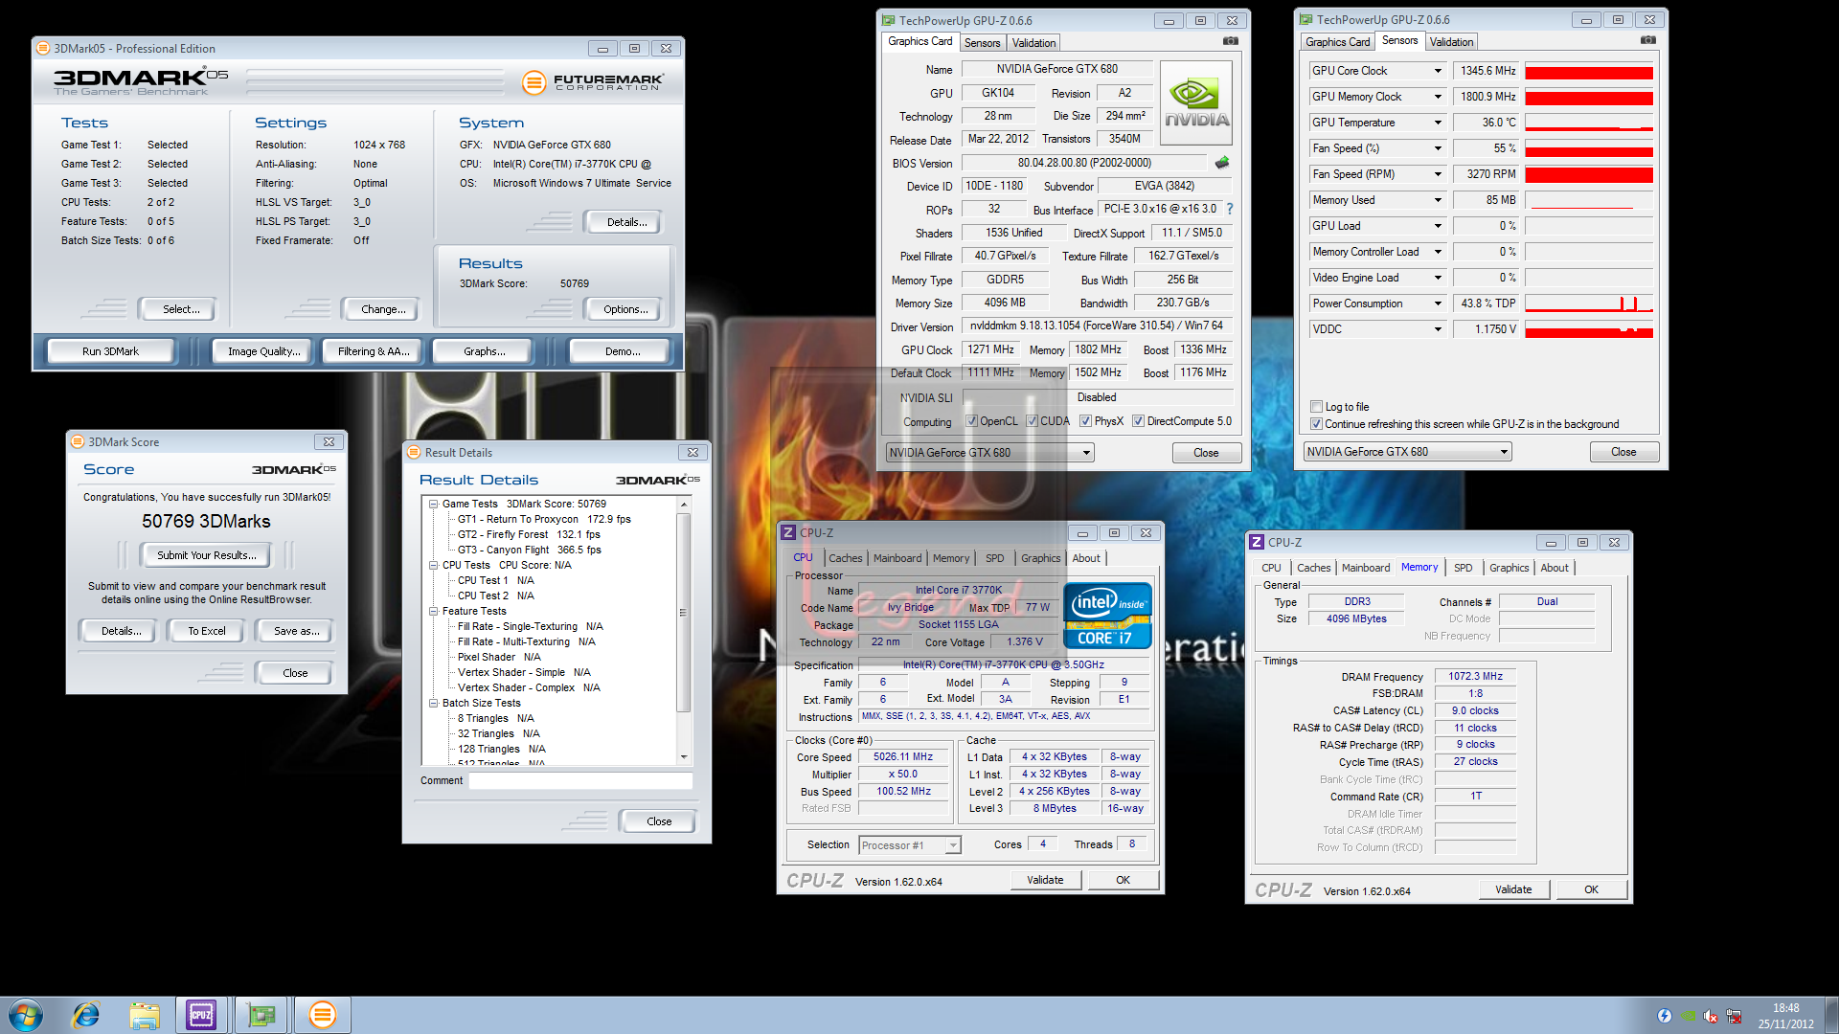Viewport: 1839px width, 1034px height.
Task: Click the Image Quality... button
Action: 263,351
